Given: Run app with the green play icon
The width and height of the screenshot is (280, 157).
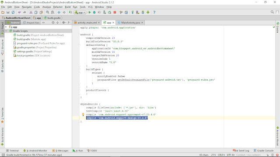Looking at the screenshot, I should 89,12.
